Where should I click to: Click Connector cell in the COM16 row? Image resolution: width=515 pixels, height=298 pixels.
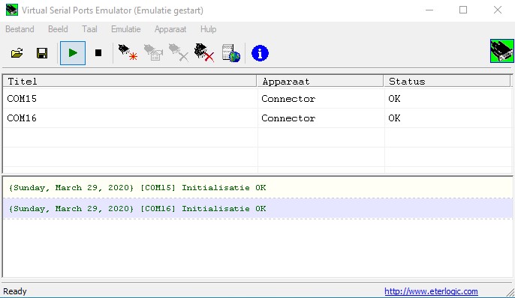pyautogui.click(x=288, y=118)
